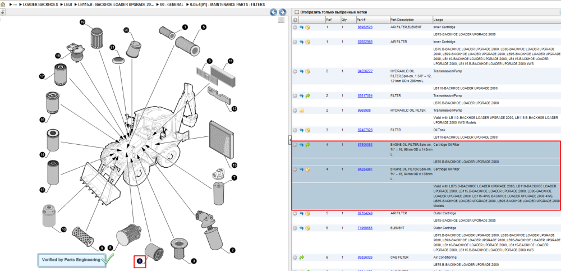561x271 pixels.
Task: Expand row of part 86982523
Action: tap(295, 27)
